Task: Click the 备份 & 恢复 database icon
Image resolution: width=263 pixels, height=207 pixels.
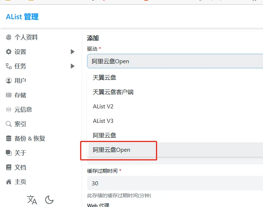Action: [9, 138]
